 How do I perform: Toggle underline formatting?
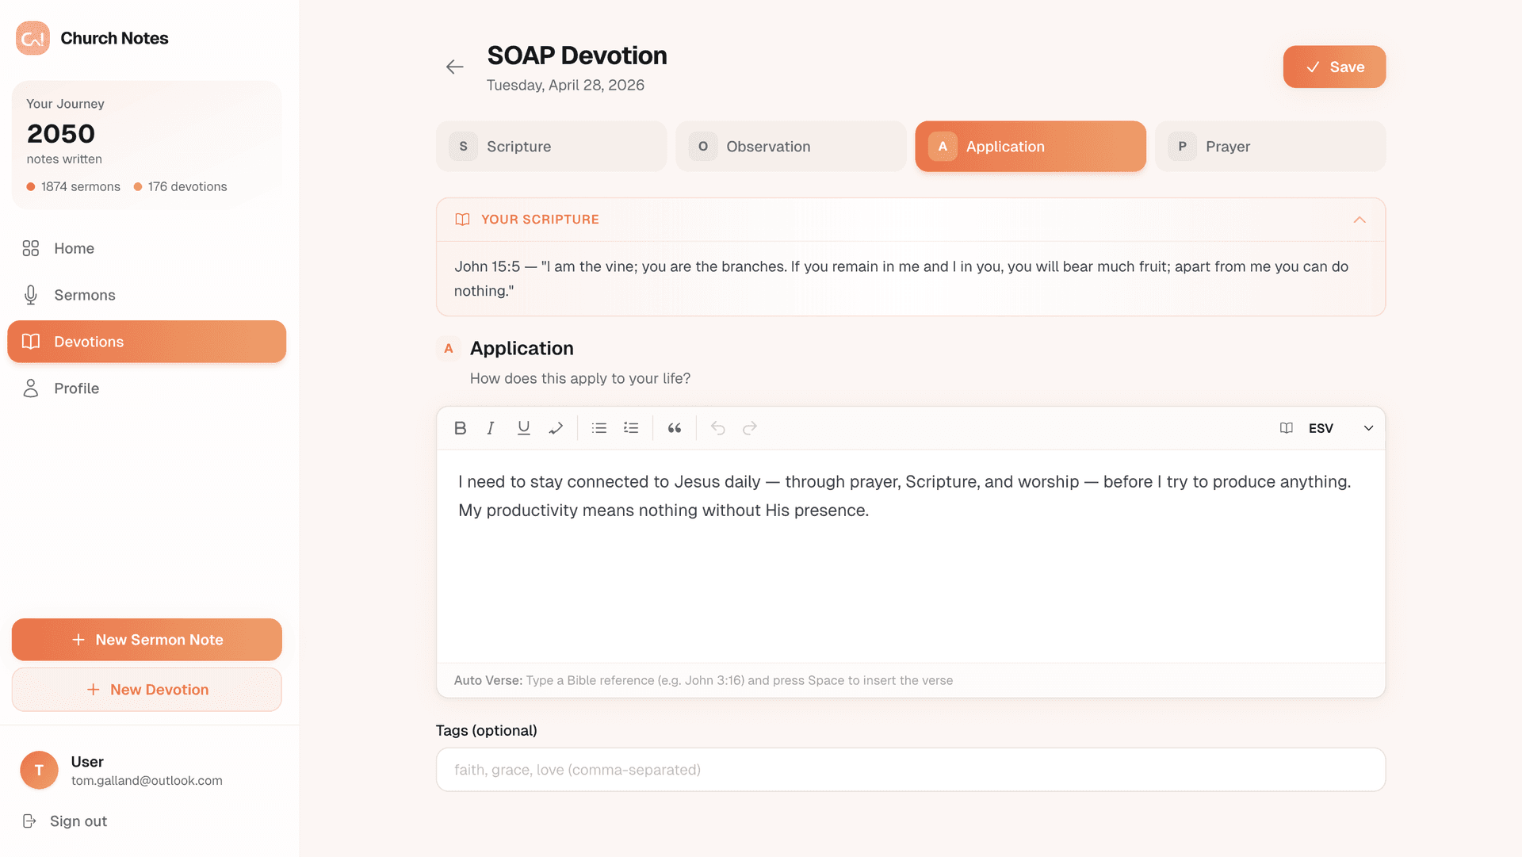click(x=523, y=428)
